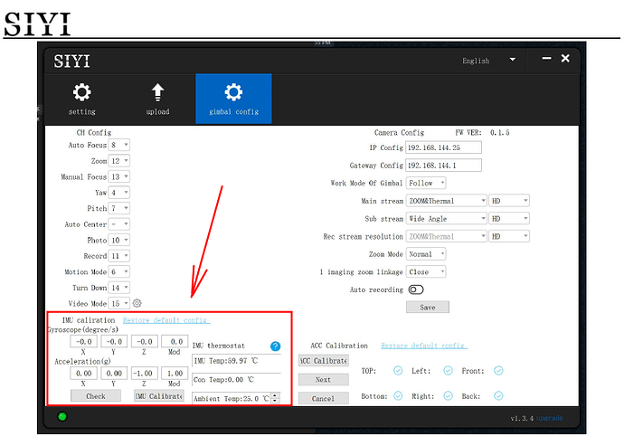Screen dimensions: 624x446
Task: Click the upgrade link next to v1.3.4
Action: 550,418
